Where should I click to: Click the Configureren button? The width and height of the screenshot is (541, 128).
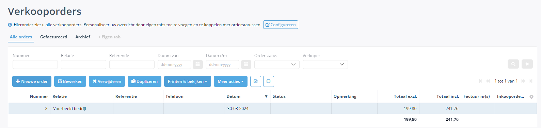[281, 25]
